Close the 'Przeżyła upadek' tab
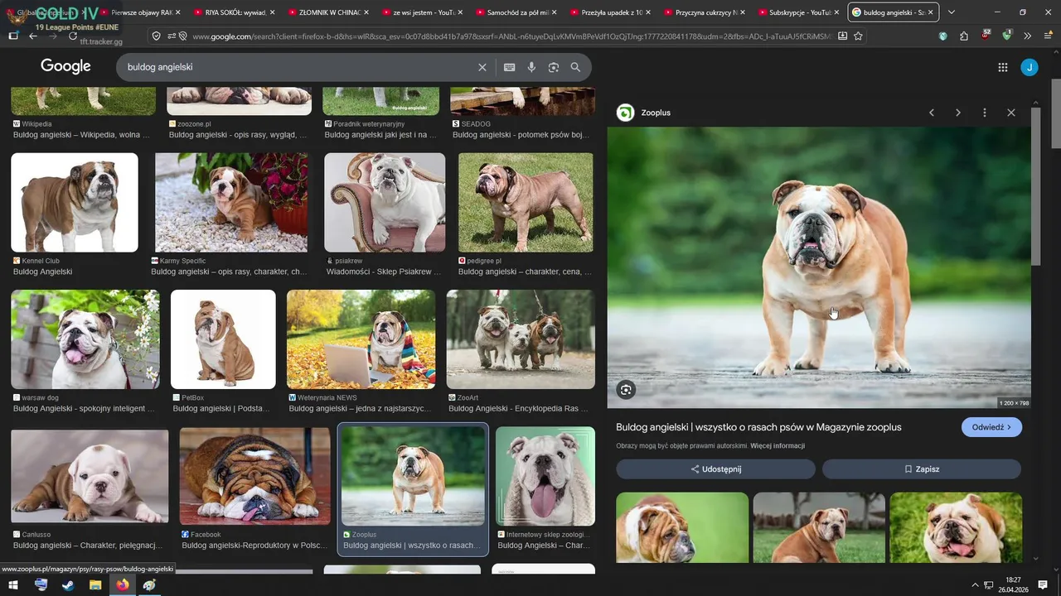The image size is (1061, 596). 648,12
